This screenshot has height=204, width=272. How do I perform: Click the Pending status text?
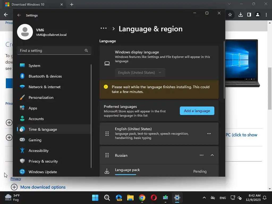tap(200, 171)
